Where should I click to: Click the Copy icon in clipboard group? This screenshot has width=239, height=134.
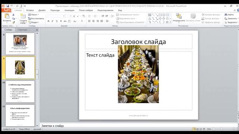13,19
